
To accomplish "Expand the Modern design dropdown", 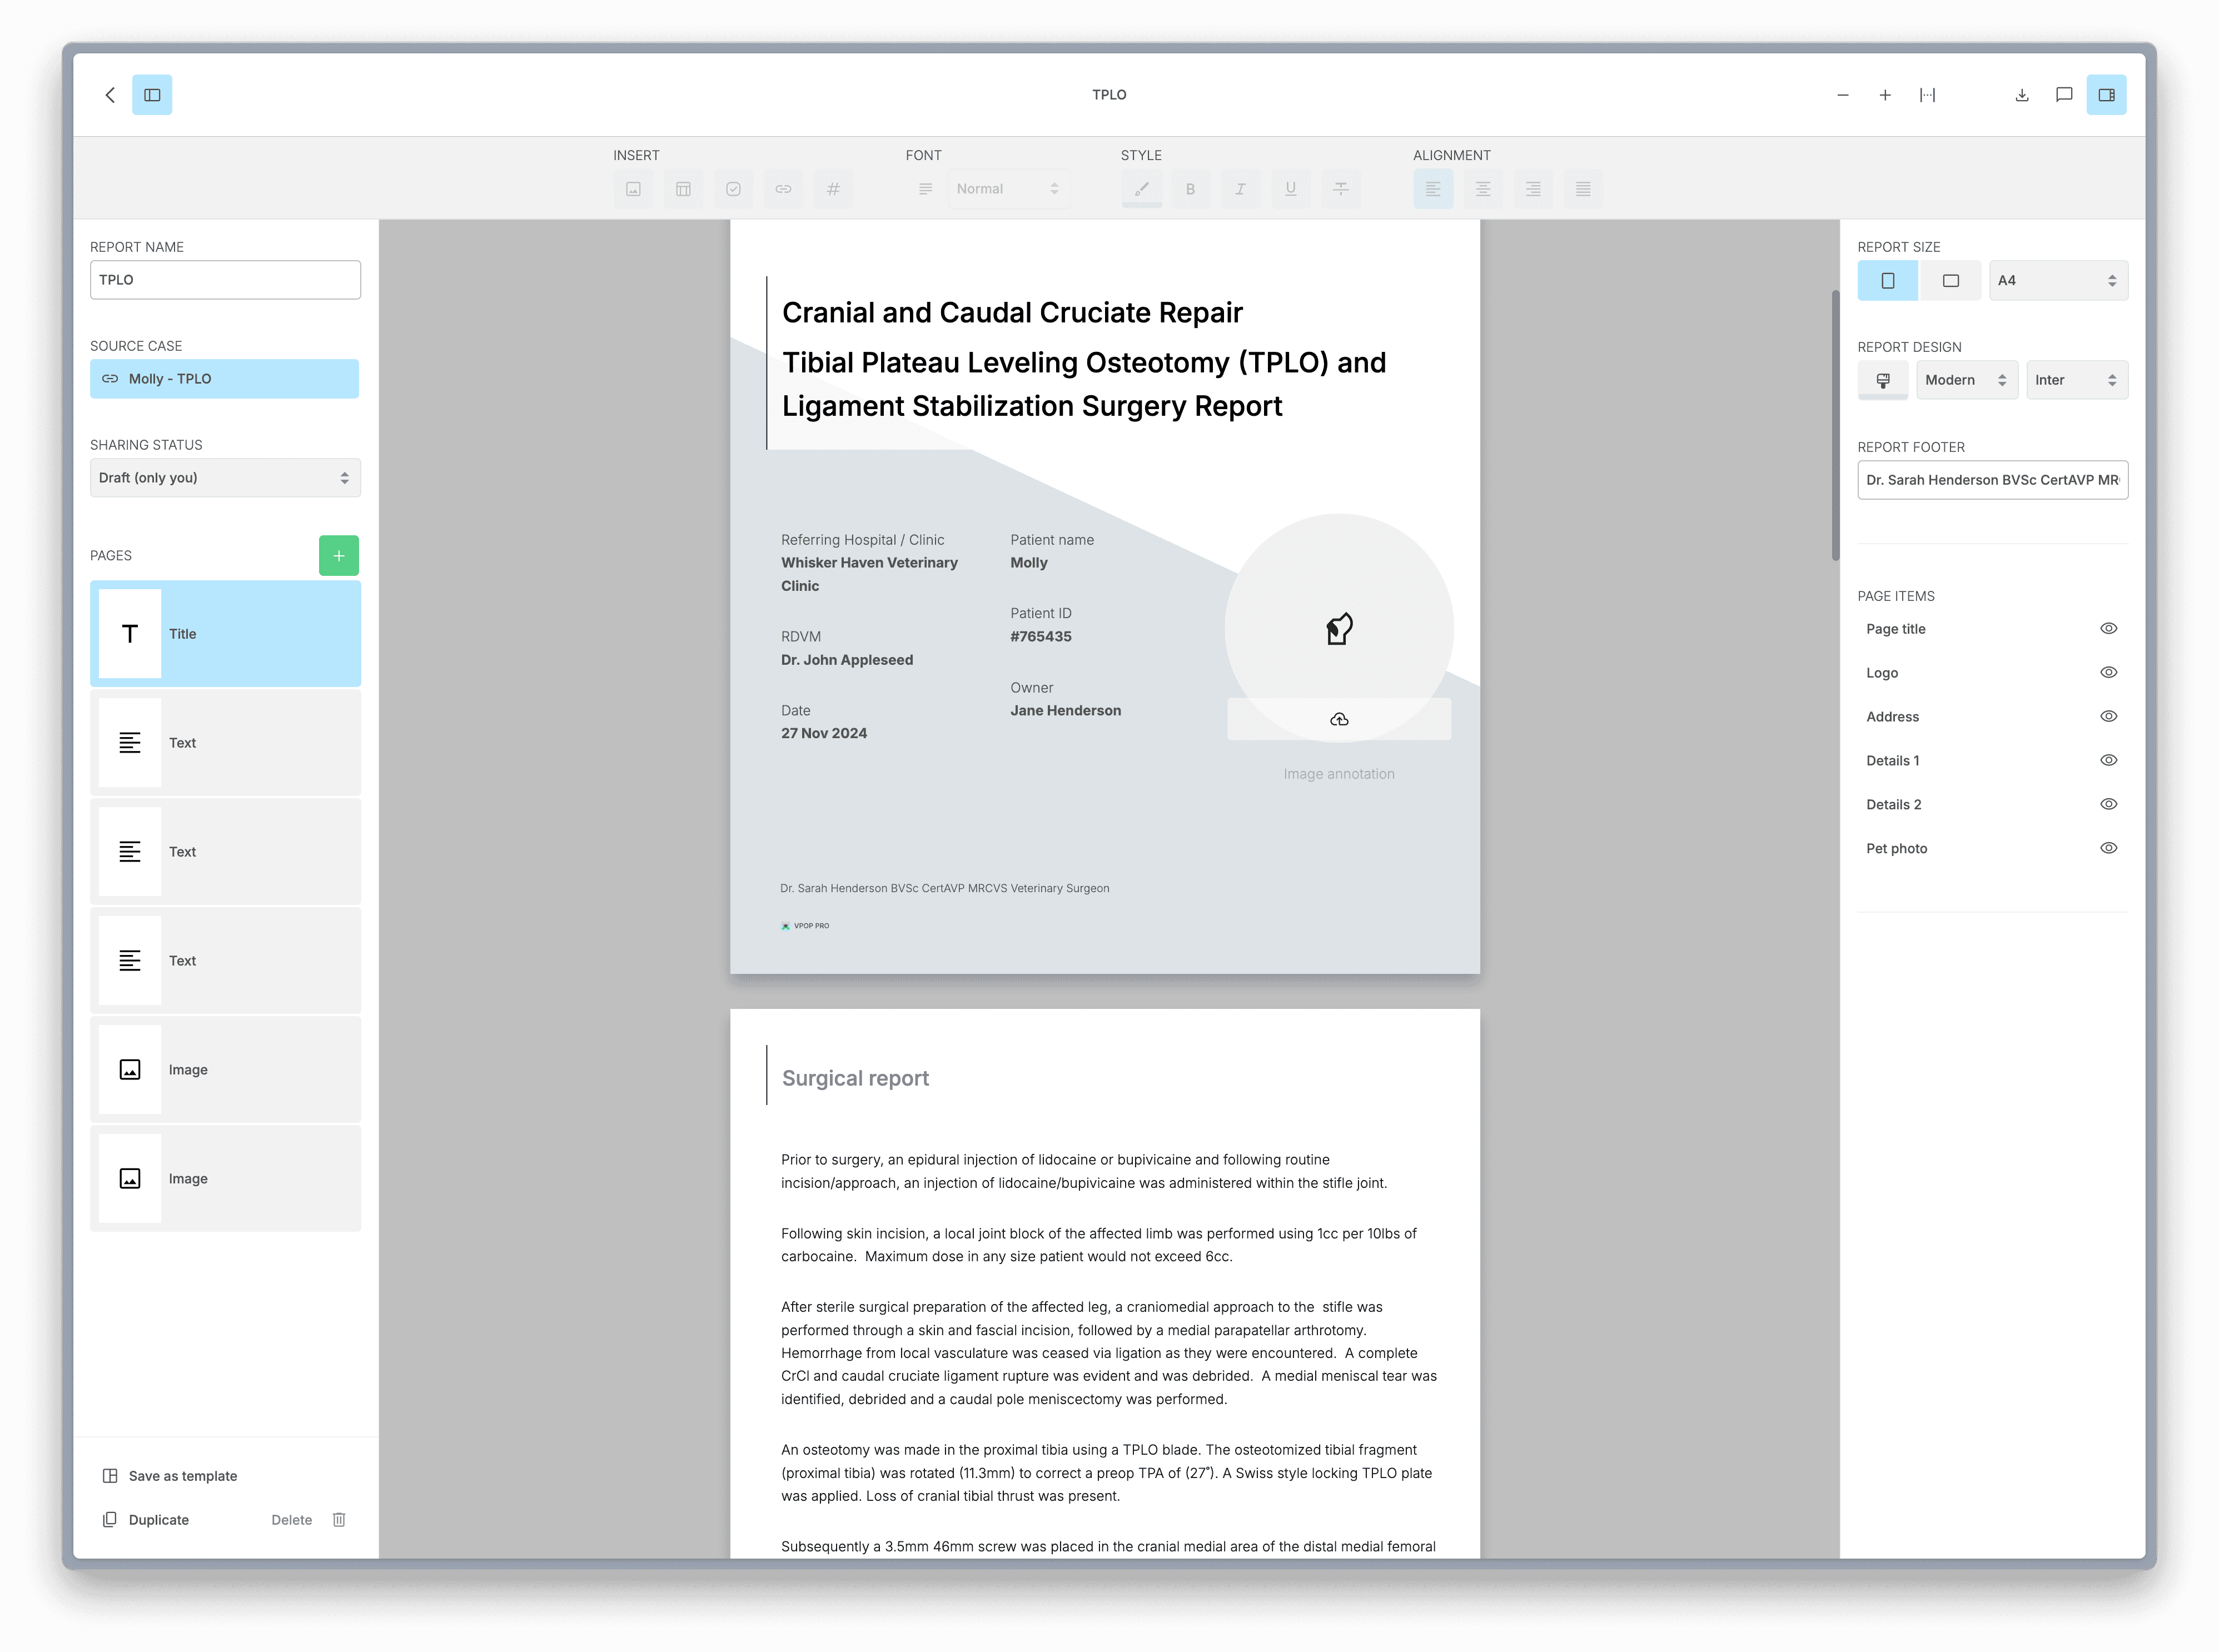I will (x=1965, y=380).
